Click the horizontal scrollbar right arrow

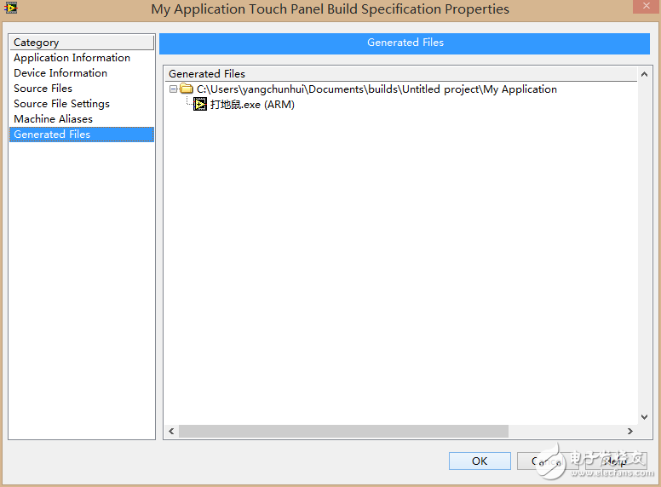tap(630, 431)
